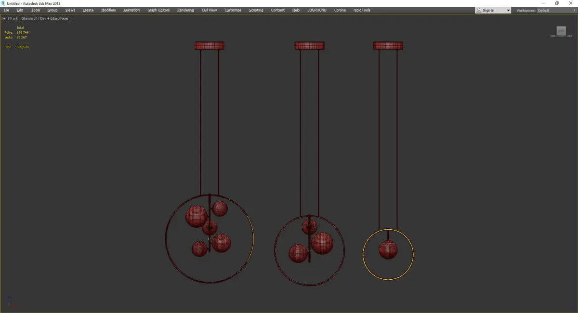This screenshot has height=313, width=578.
Task: Click the [Standard] viewport shading label
Action: click(x=29, y=18)
